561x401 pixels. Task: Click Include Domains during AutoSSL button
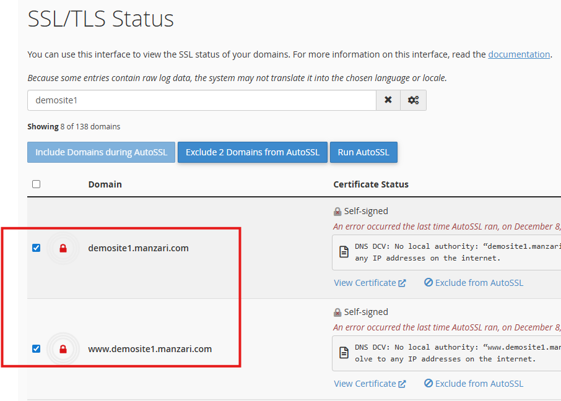point(101,152)
